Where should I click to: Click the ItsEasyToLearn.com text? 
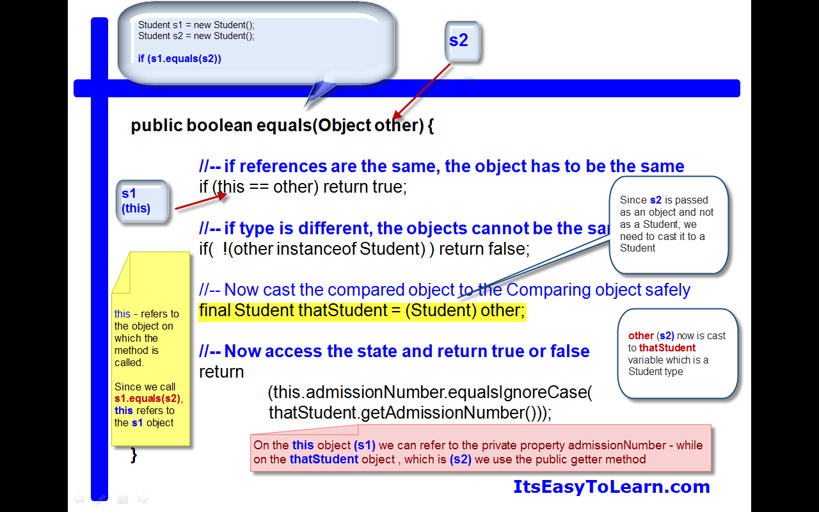[x=612, y=486]
